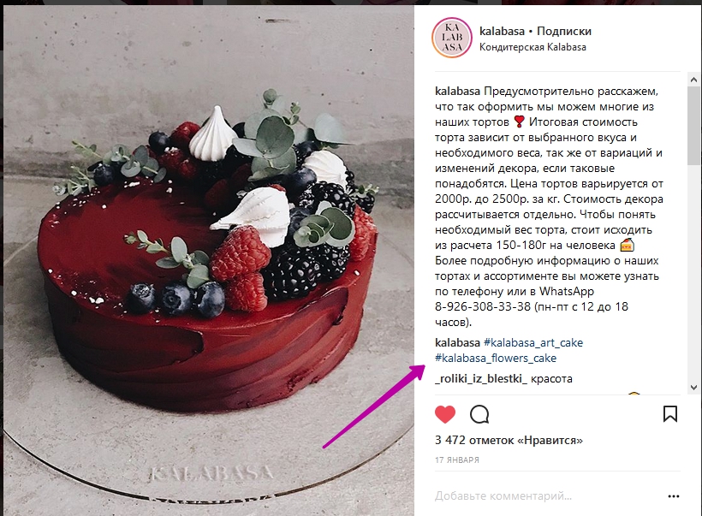Viewport: 702px width, 516px height.
Task: Open the Kalabasa profile avatar
Action: tap(452, 38)
